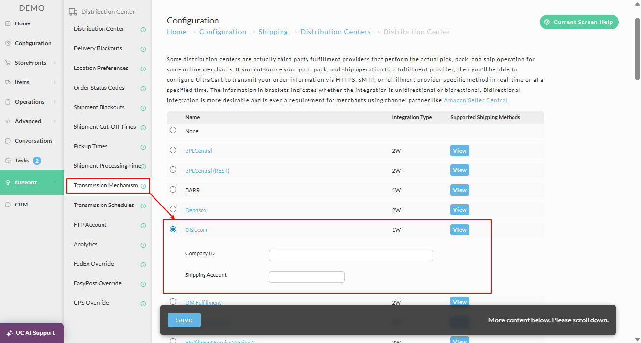
Task: Open the Location Preferences section
Action: (x=101, y=68)
